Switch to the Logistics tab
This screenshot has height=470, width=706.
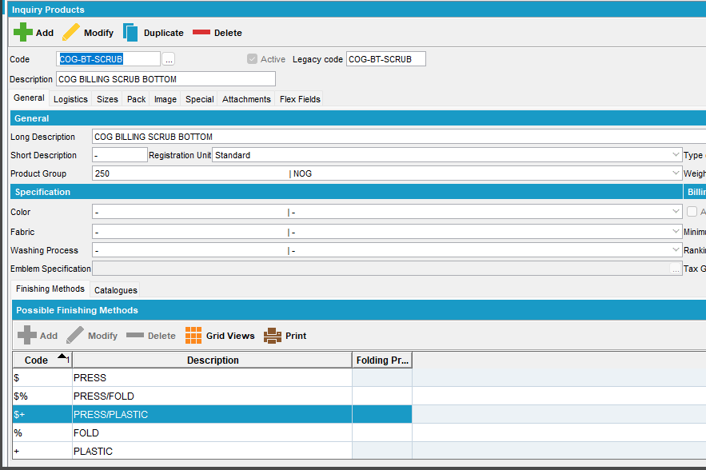pos(70,99)
